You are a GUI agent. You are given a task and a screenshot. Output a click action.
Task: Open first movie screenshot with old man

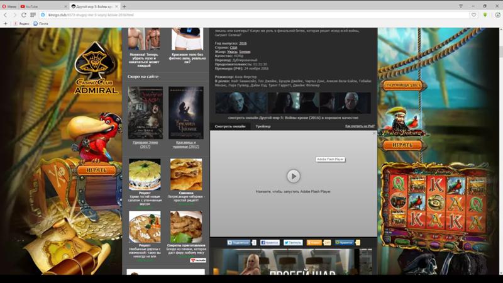pos(241,103)
